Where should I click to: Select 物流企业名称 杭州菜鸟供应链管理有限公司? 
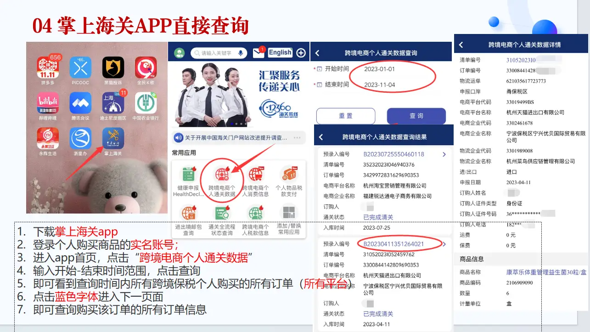[x=540, y=161]
